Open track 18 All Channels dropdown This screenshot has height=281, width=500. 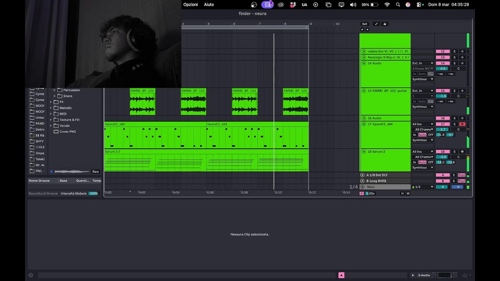point(423,157)
